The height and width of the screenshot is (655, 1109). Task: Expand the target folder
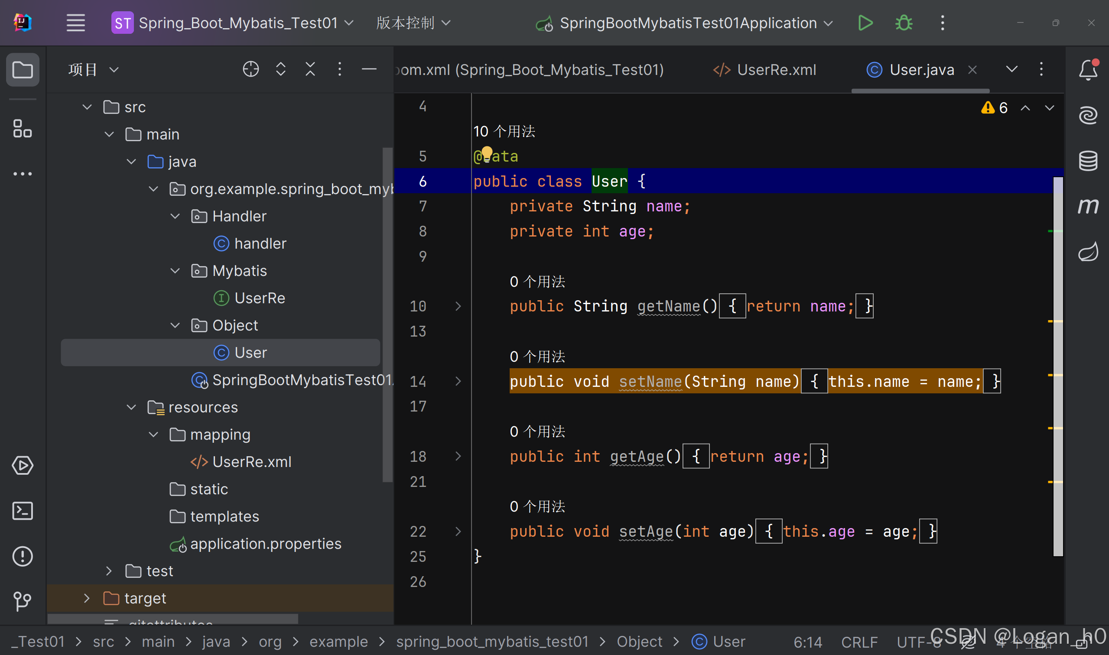pyautogui.click(x=87, y=598)
